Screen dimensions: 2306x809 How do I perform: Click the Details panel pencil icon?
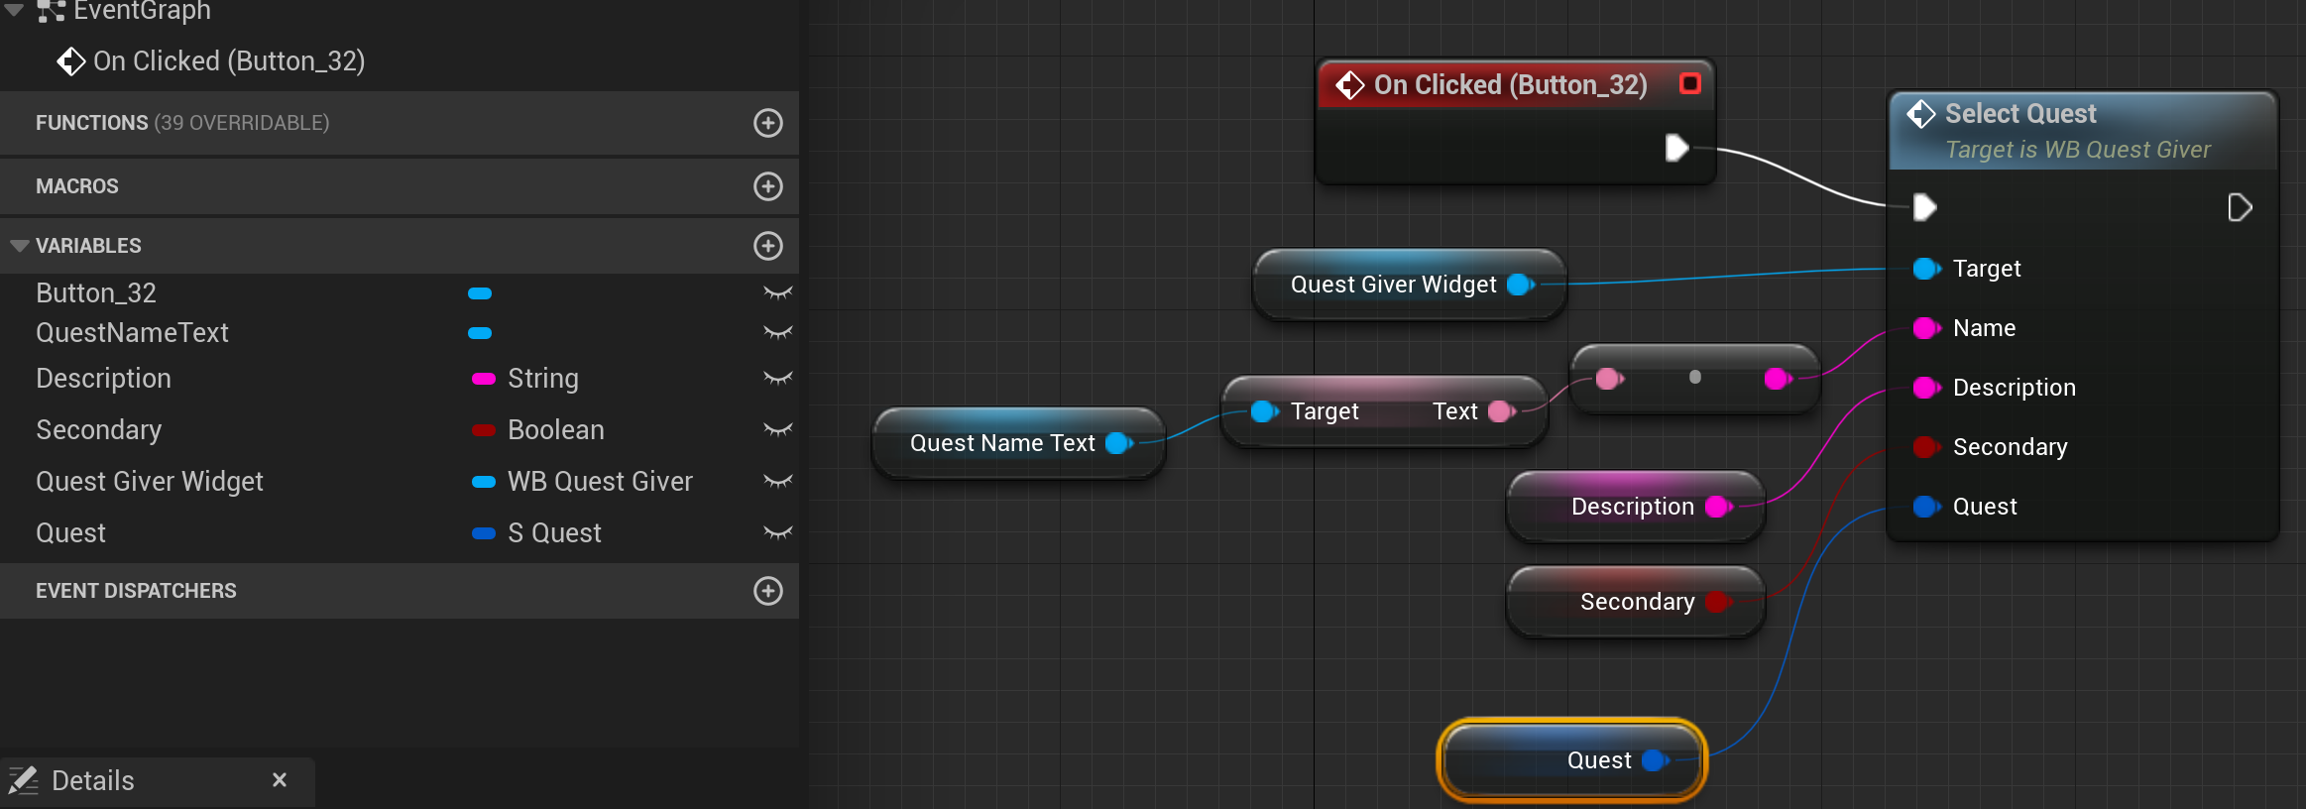(24, 780)
